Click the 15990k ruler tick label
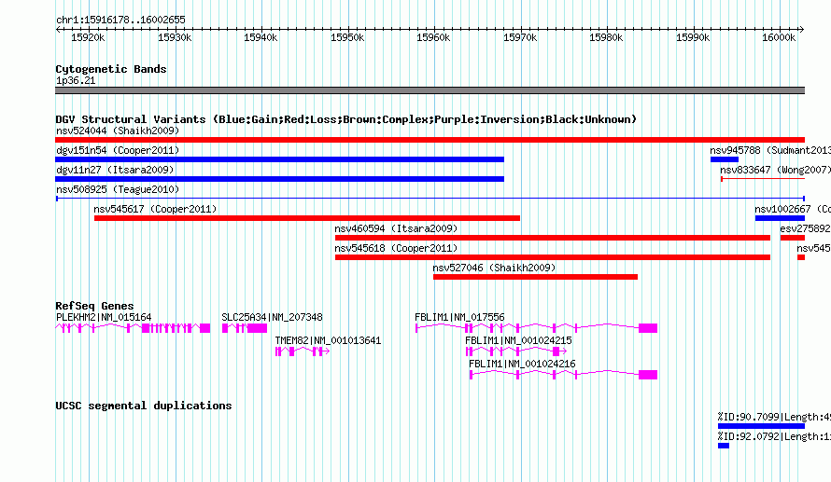Viewport: 831px width, 482px height. coord(693,37)
